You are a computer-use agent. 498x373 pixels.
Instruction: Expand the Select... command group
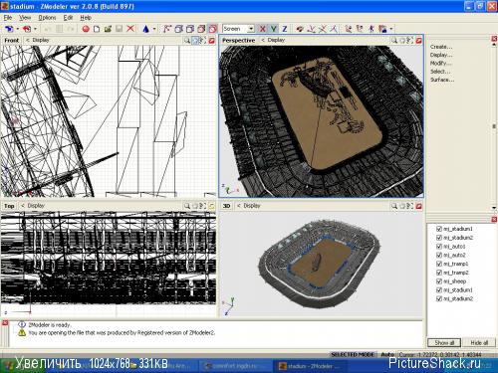coord(440,72)
